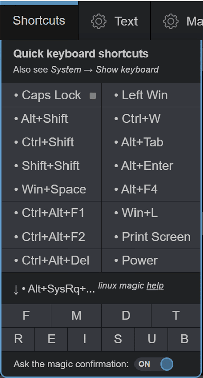The height and width of the screenshot is (378, 203).
Task: Send the Ctrl+Alt+Del shortcut
Action: click(51, 260)
